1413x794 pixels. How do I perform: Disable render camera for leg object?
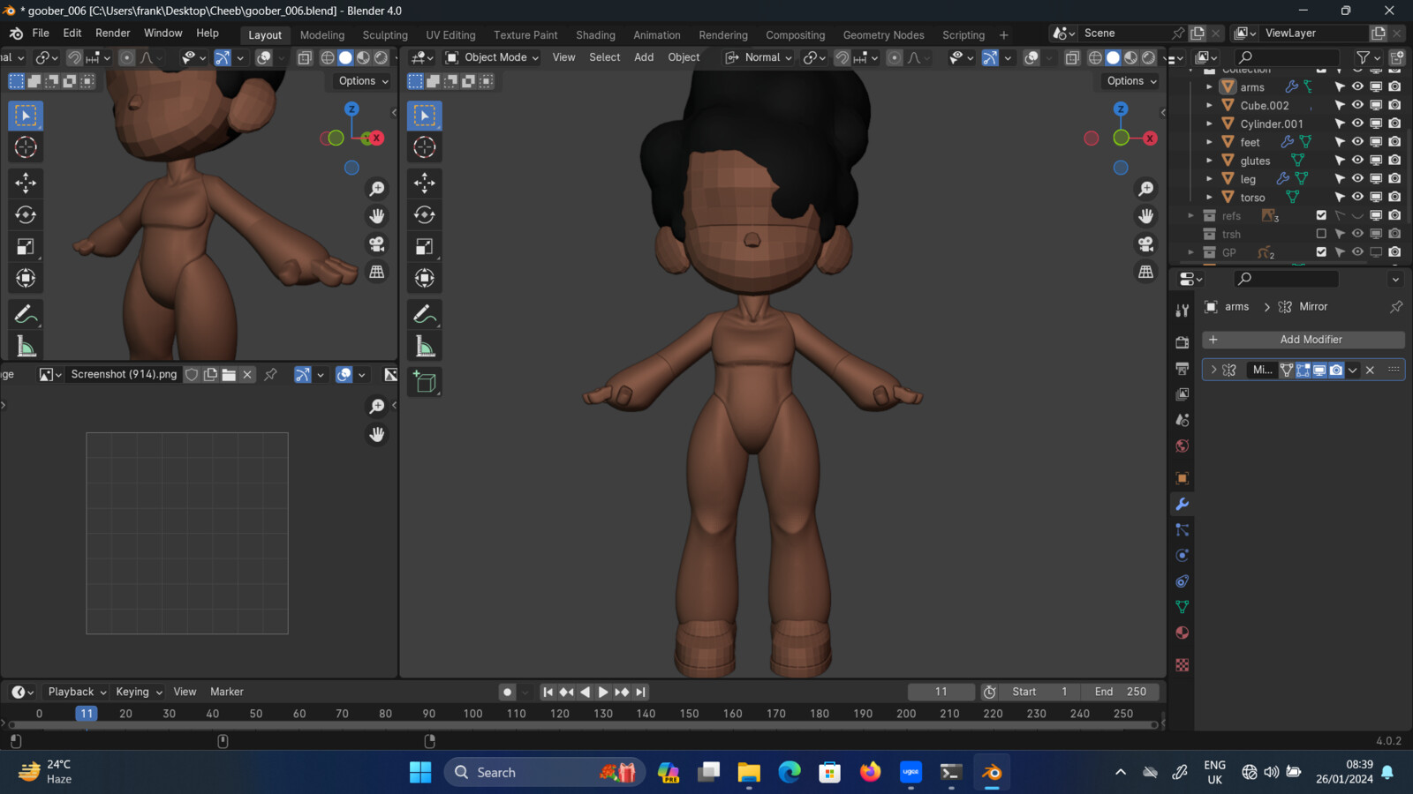pyautogui.click(x=1394, y=178)
